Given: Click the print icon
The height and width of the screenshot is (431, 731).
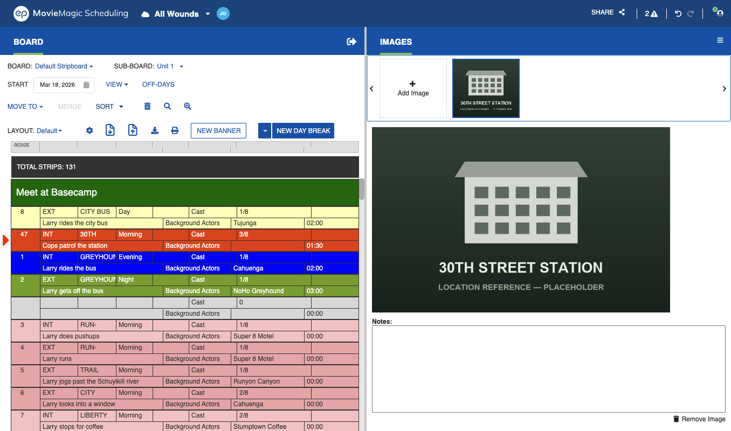Looking at the screenshot, I should [x=175, y=130].
